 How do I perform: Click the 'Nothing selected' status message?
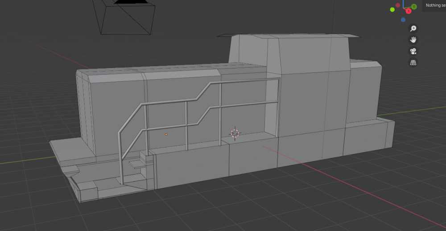coord(435,5)
